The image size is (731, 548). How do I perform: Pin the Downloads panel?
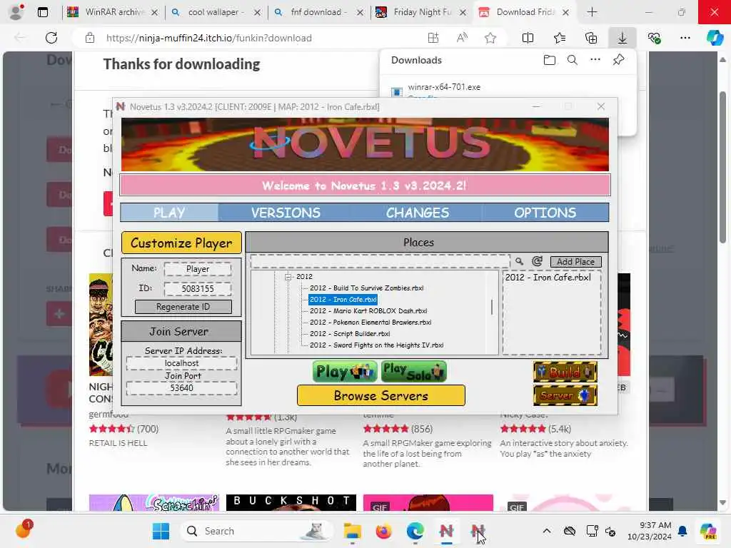[x=618, y=60]
